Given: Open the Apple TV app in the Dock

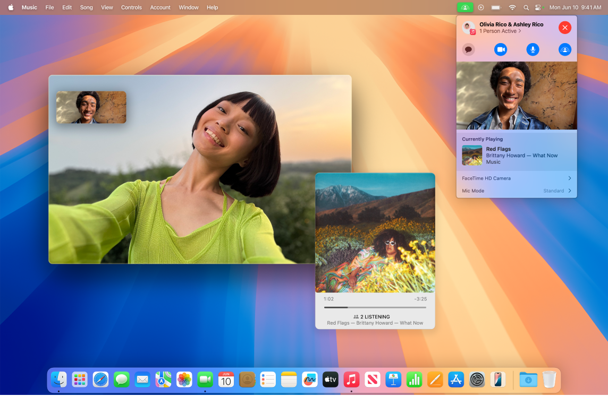Looking at the screenshot, I should [330, 380].
